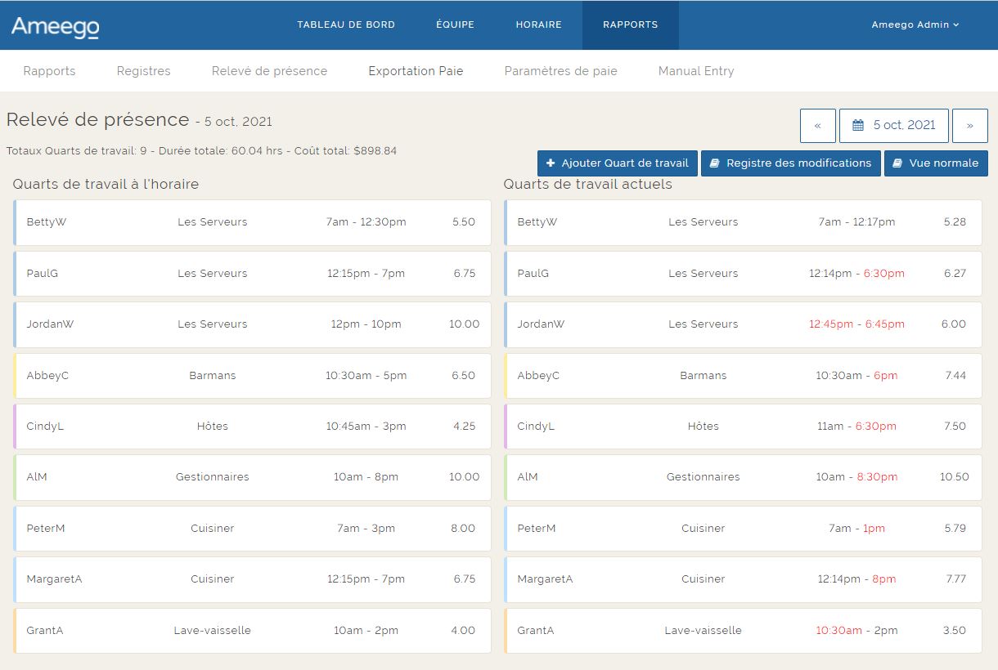Click the Vue normale button

tap(936, 163)
